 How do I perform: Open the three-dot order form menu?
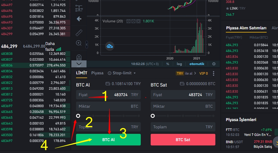coord(214,73)
